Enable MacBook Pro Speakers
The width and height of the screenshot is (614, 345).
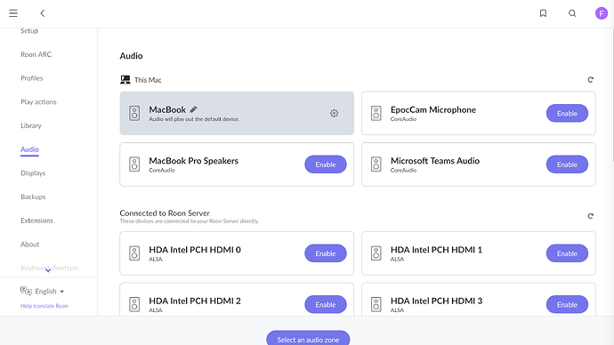click(x=326, y=164)
